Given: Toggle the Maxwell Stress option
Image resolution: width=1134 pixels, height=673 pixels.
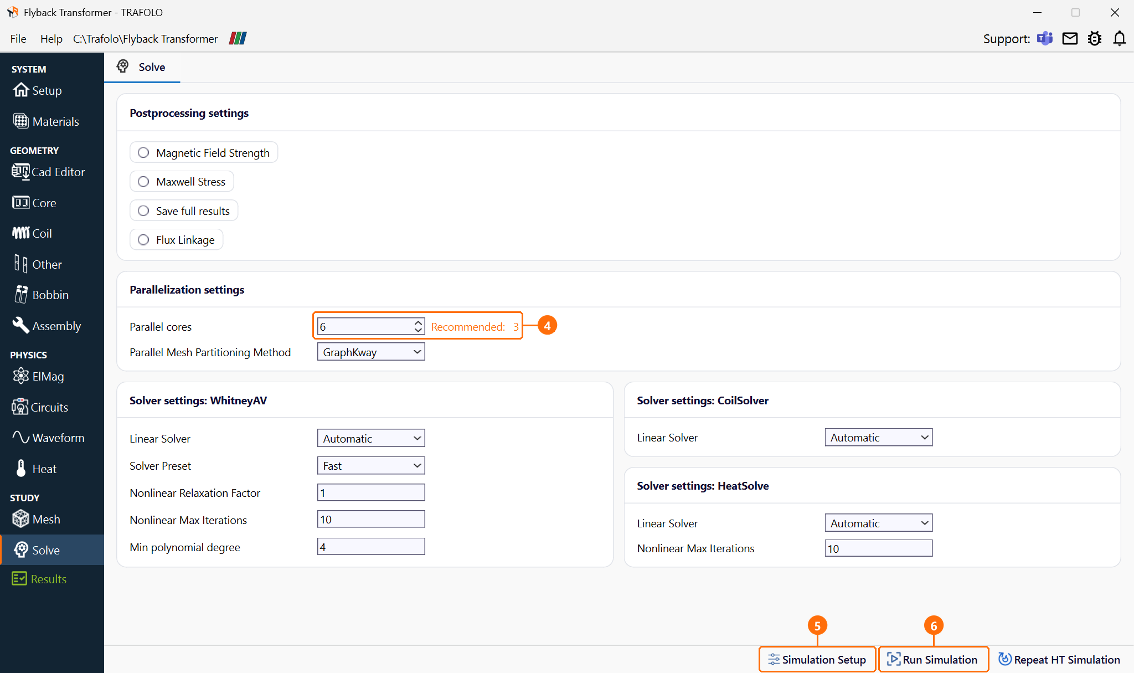Looking at the screenshot, I should (x=182, y=182).
